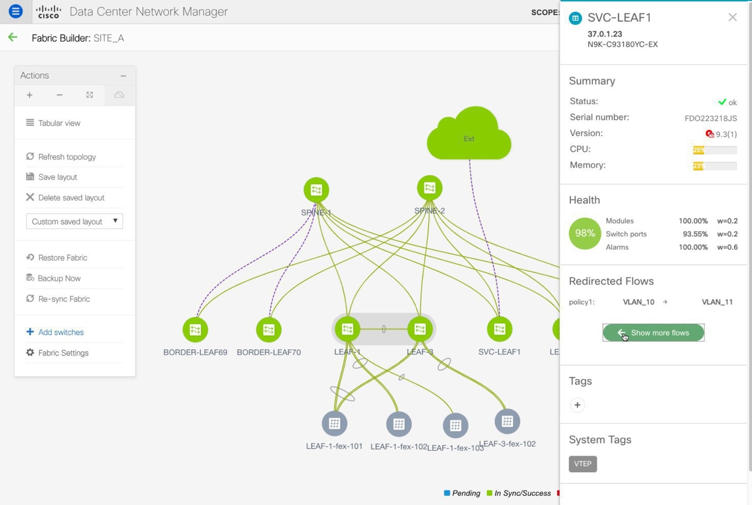
Task: Select the SPINE-1 switch node
Action: coord(316,190)
